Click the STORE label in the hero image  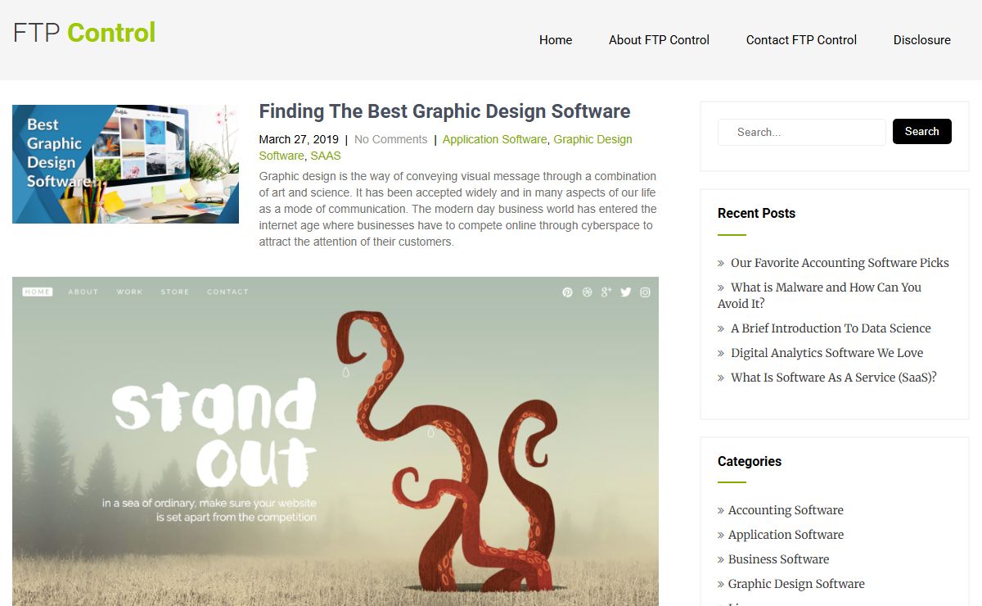(x=174, y=292)
